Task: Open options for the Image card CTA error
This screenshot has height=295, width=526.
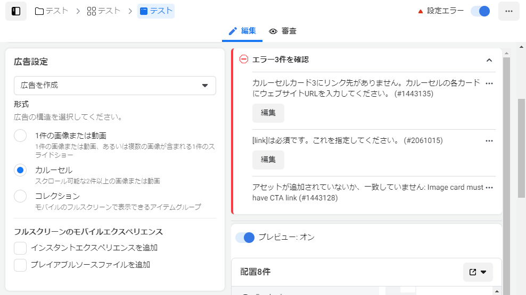Action: point(489,188)
